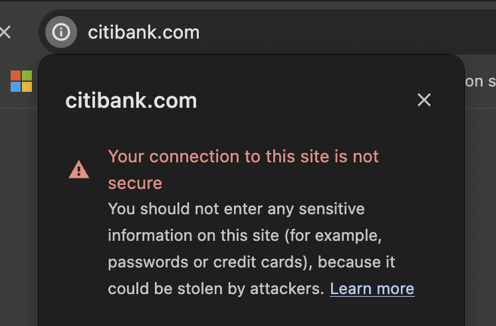This screenshot has height=326, width=496.
Task: Click the page area right of the popup
Action: click(480, 213)
